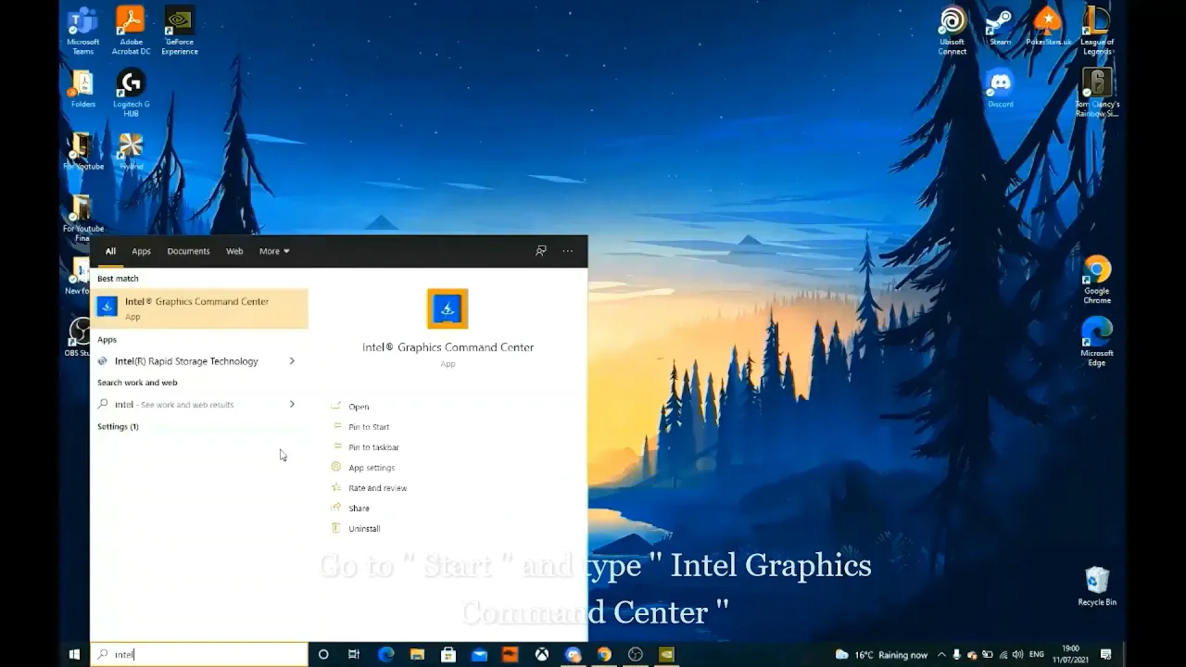Image resolution: width=1186 pixels, height=667 pixels.
Task: Open Microsoft Store from the taskbar
Action: [448, 654]
